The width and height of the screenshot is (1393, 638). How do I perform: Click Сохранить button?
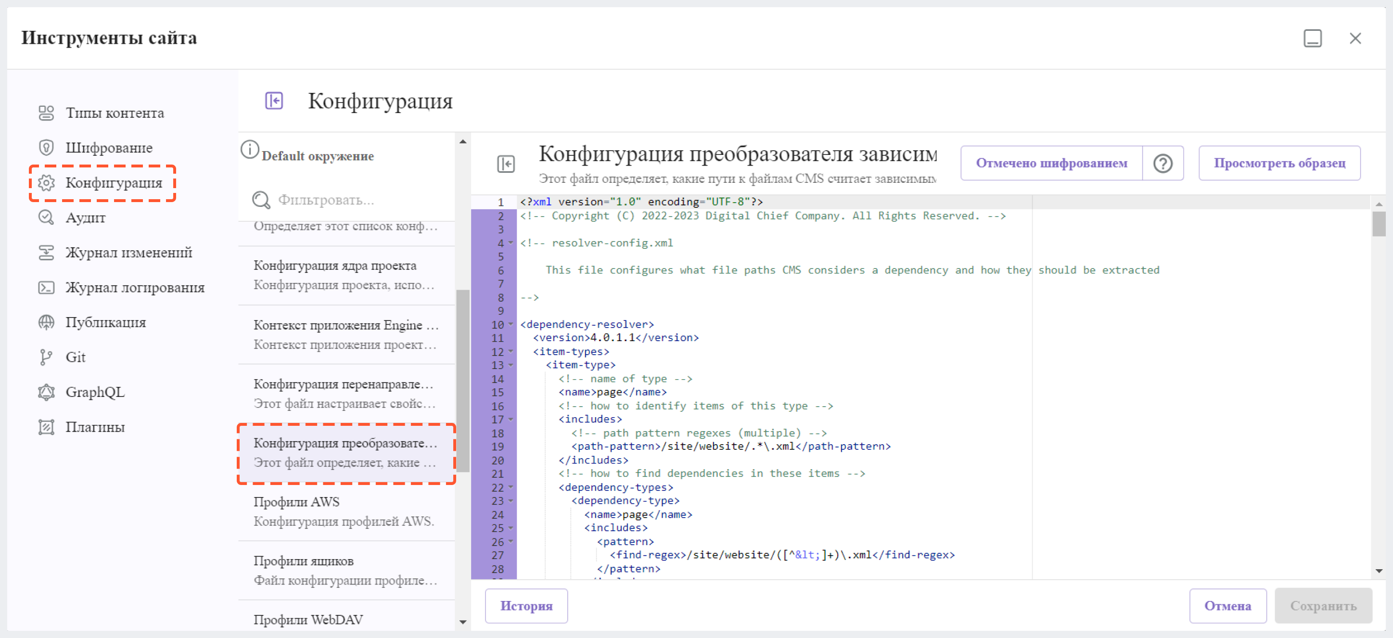tap(1323, 606)
